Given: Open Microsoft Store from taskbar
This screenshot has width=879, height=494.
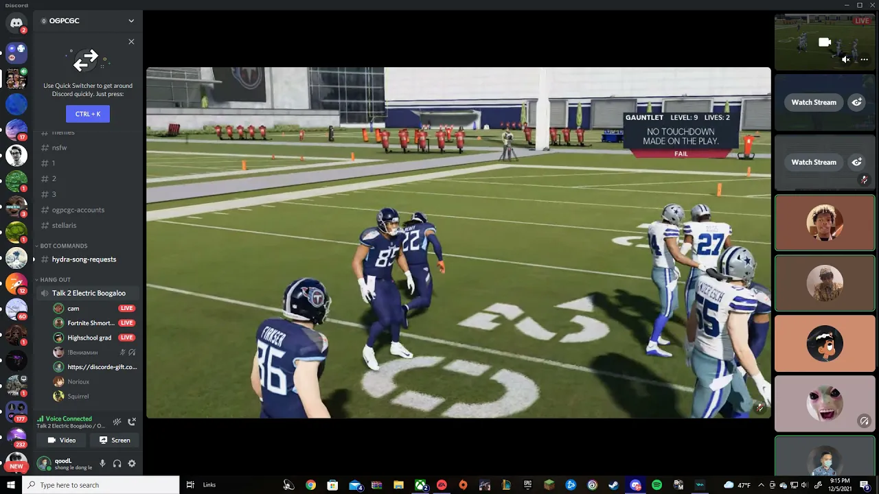Looking at the screenshot, I should (332, 485).
